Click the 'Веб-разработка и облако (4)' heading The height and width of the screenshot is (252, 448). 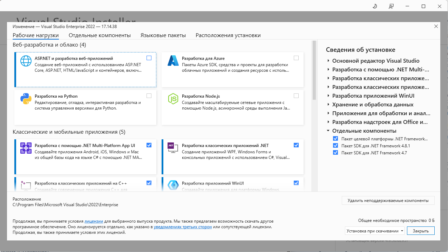click(49, 45)
